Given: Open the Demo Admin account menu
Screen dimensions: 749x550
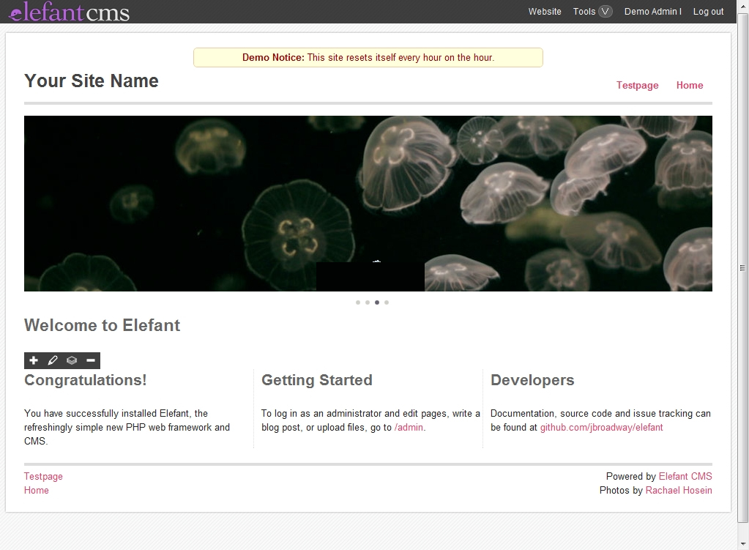Looking at the screenshot, I should (652, 12).
